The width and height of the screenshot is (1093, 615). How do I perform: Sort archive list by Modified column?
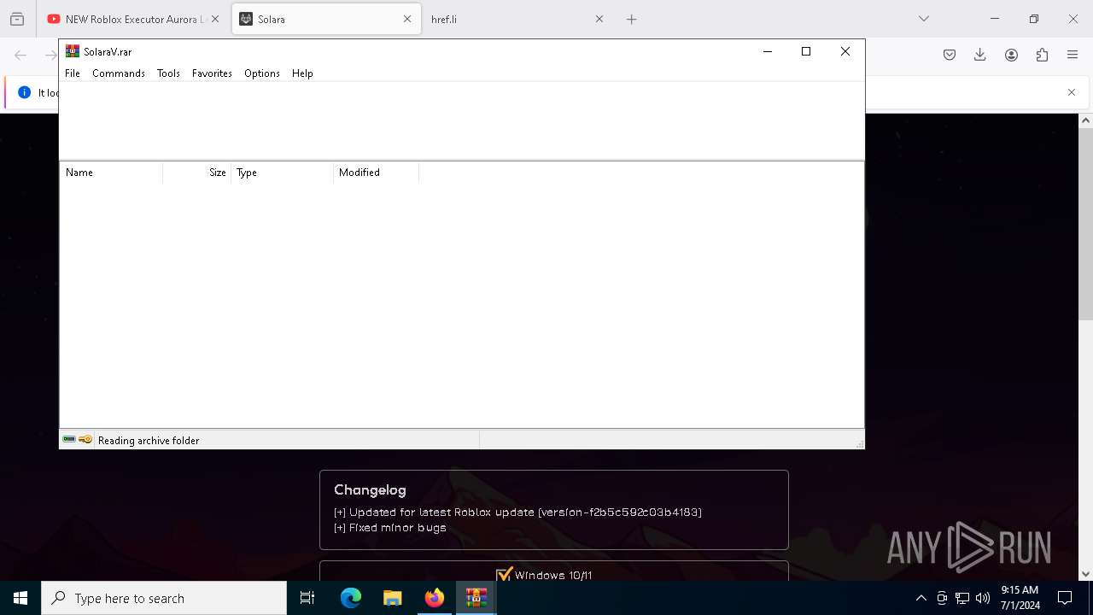coord(377,173)
